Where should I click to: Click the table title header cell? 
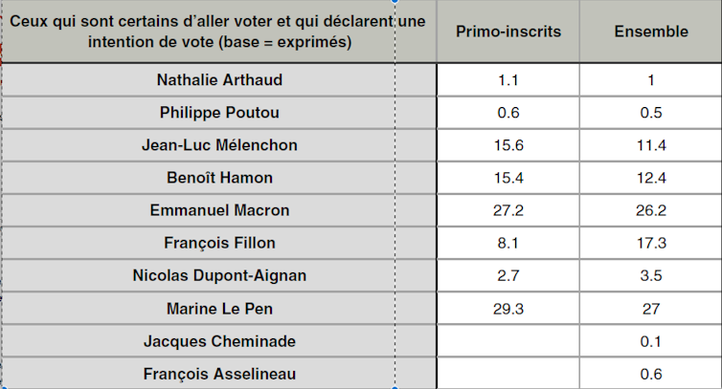click(219, 32)
